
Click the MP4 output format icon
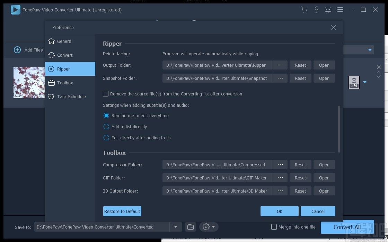354,82
